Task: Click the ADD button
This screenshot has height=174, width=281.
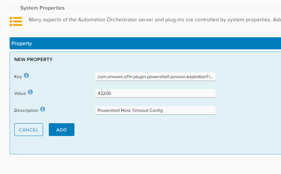Action: tap(61, 130)
